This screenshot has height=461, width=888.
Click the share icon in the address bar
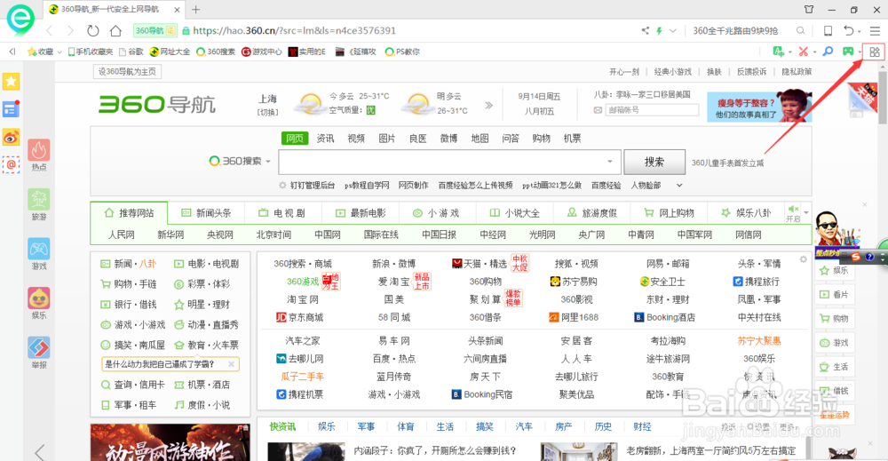[645, 30]
